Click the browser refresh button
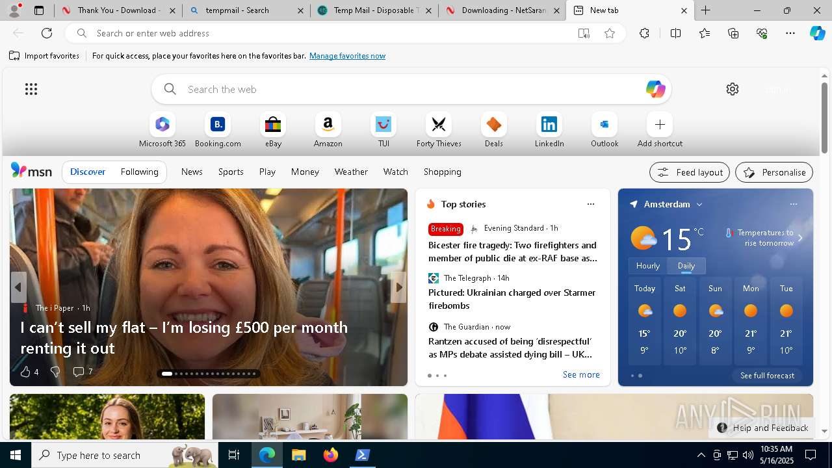This screenshot has width=832, height=468. [x=47, y=33]
